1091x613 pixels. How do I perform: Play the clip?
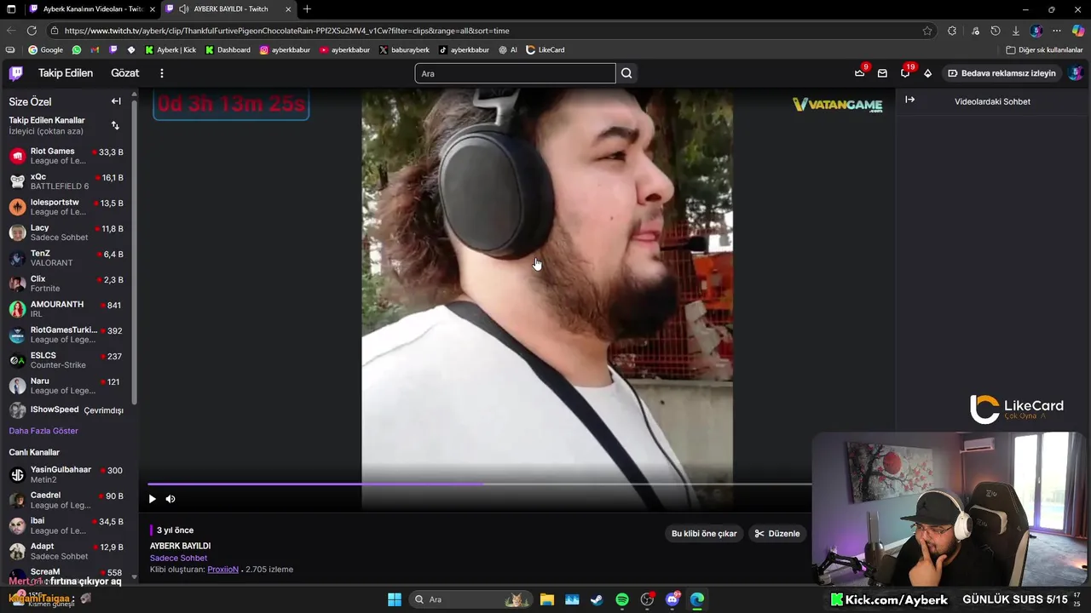pos(153,499)
